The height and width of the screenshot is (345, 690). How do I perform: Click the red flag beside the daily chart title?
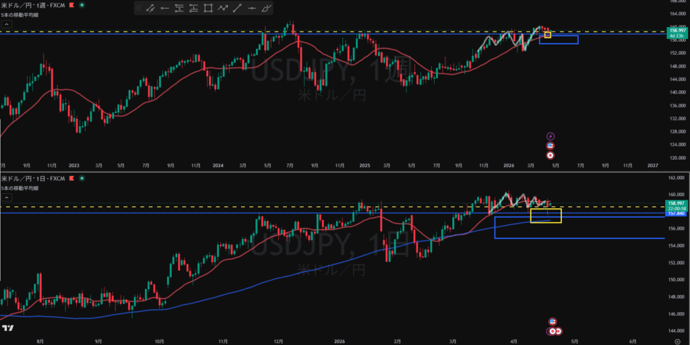[73, 179]
